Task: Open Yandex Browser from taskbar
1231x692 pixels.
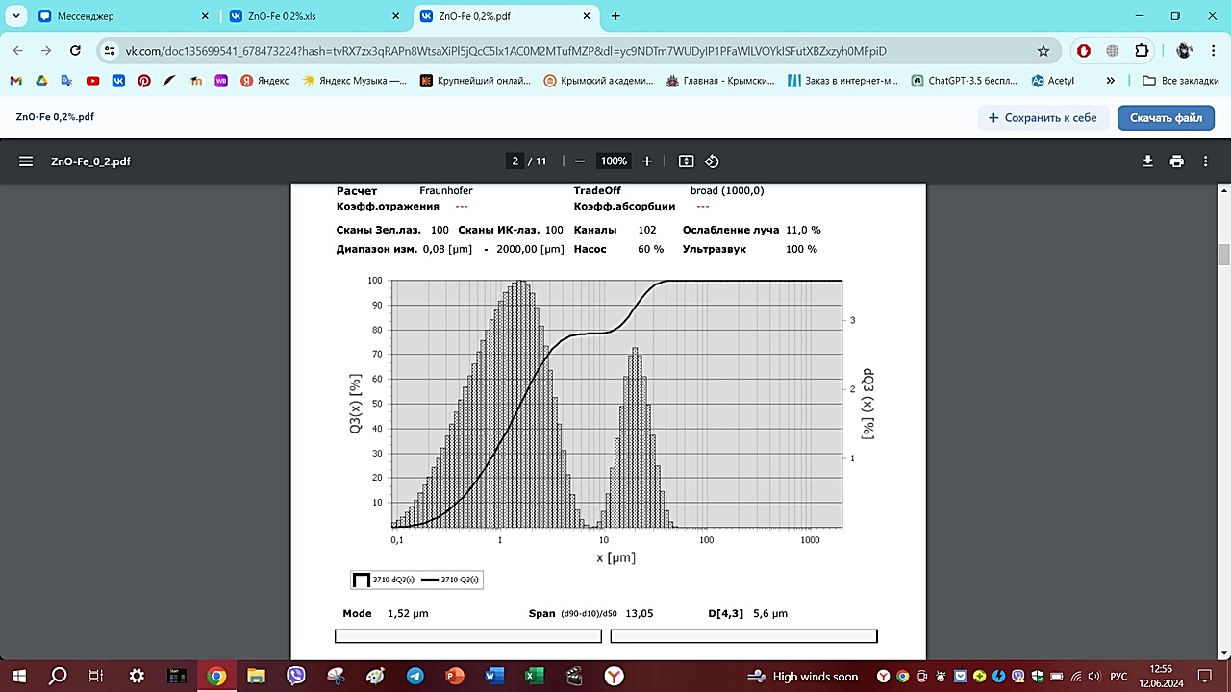Action: pyautogui.click(x=614, y=676)
